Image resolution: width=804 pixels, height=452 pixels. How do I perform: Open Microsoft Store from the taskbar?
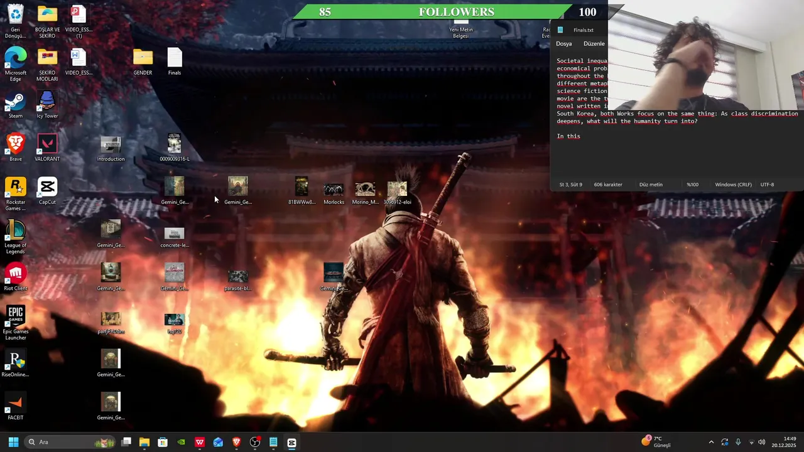163,442
